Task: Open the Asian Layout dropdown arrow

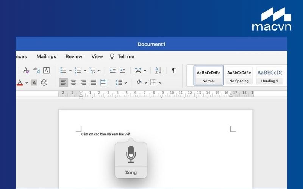Action: click(145, 71)
